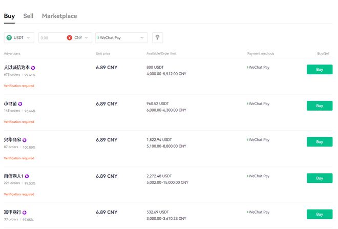
Task: Click verified badge beside 富甲商行
Action: coord(25,212)
